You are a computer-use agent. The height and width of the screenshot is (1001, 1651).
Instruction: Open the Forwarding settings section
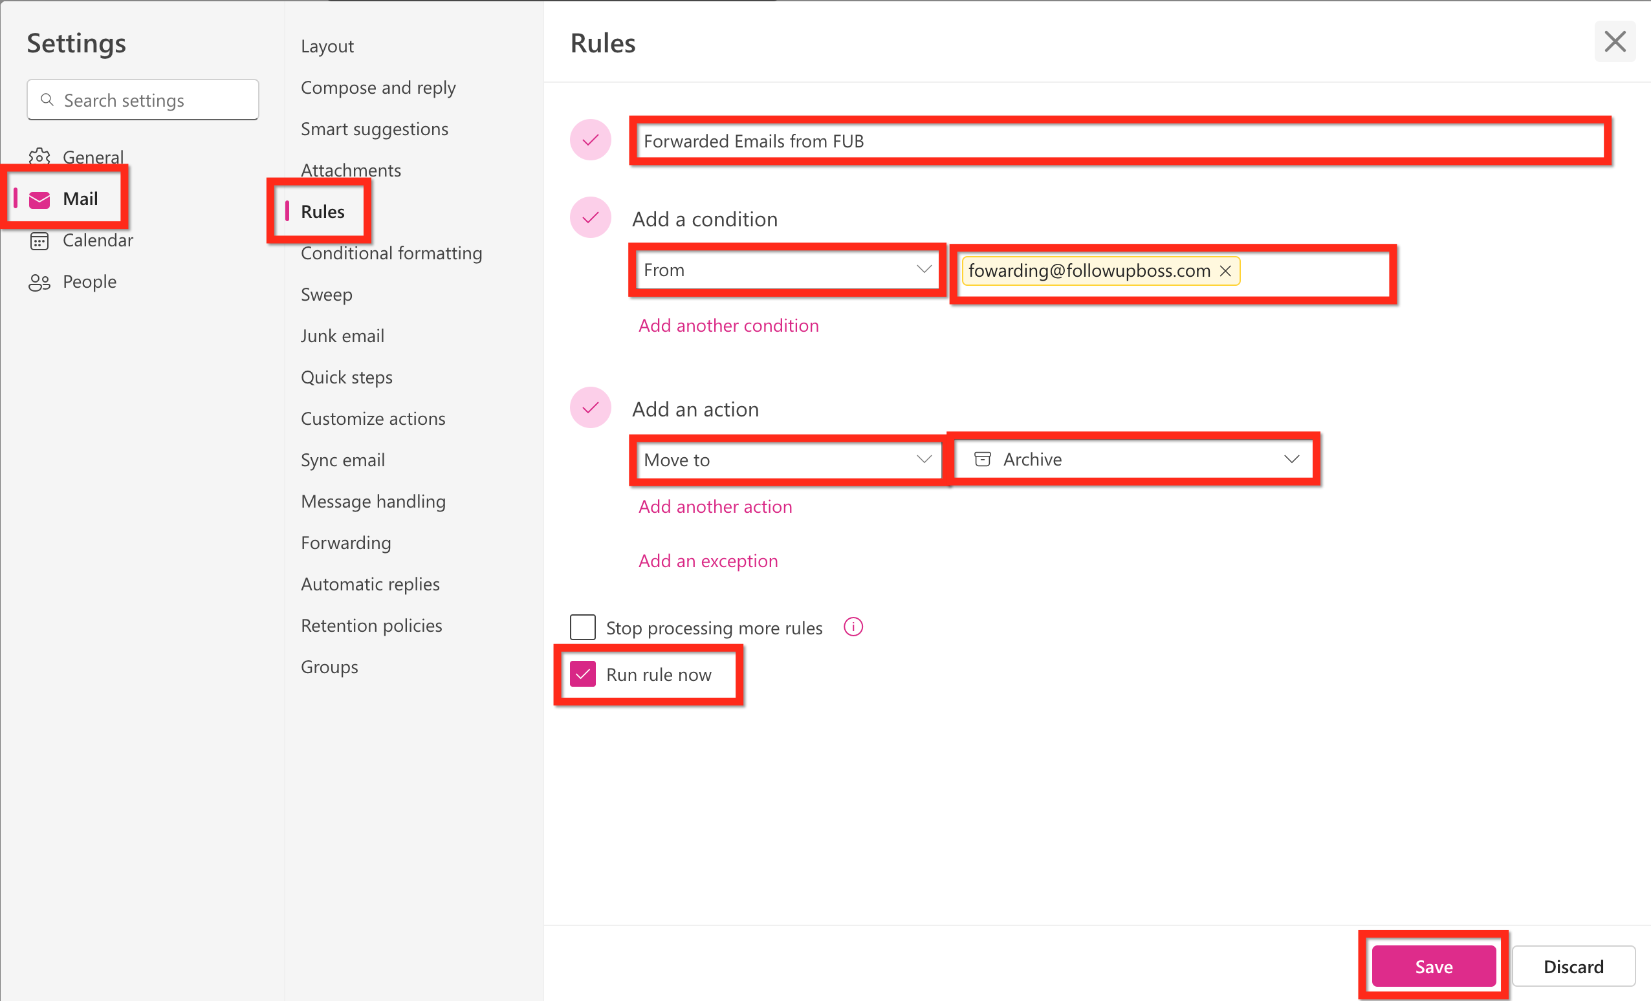pyautogui.click(x=345, y=543)
